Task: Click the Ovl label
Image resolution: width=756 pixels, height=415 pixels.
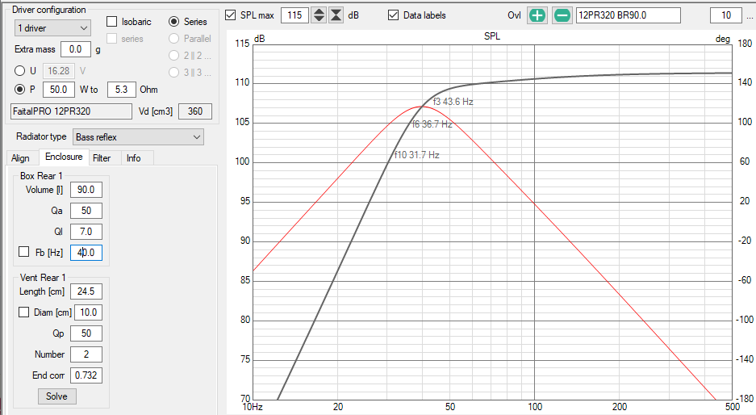Action: point(515,15)
